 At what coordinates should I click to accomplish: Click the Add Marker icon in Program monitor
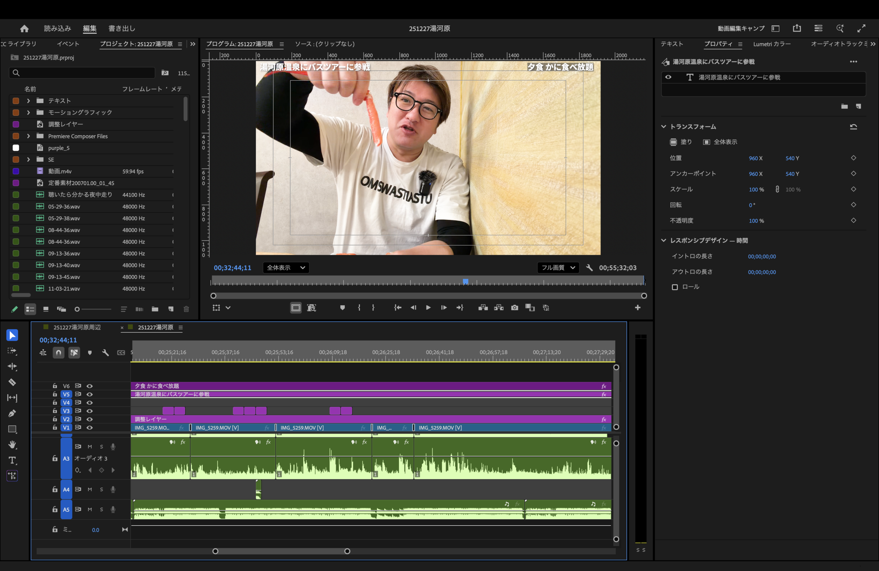click(342, 308)
